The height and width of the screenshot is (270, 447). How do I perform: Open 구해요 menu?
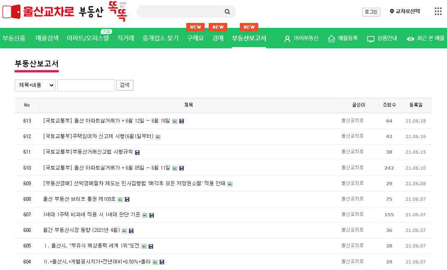(195, 38)
